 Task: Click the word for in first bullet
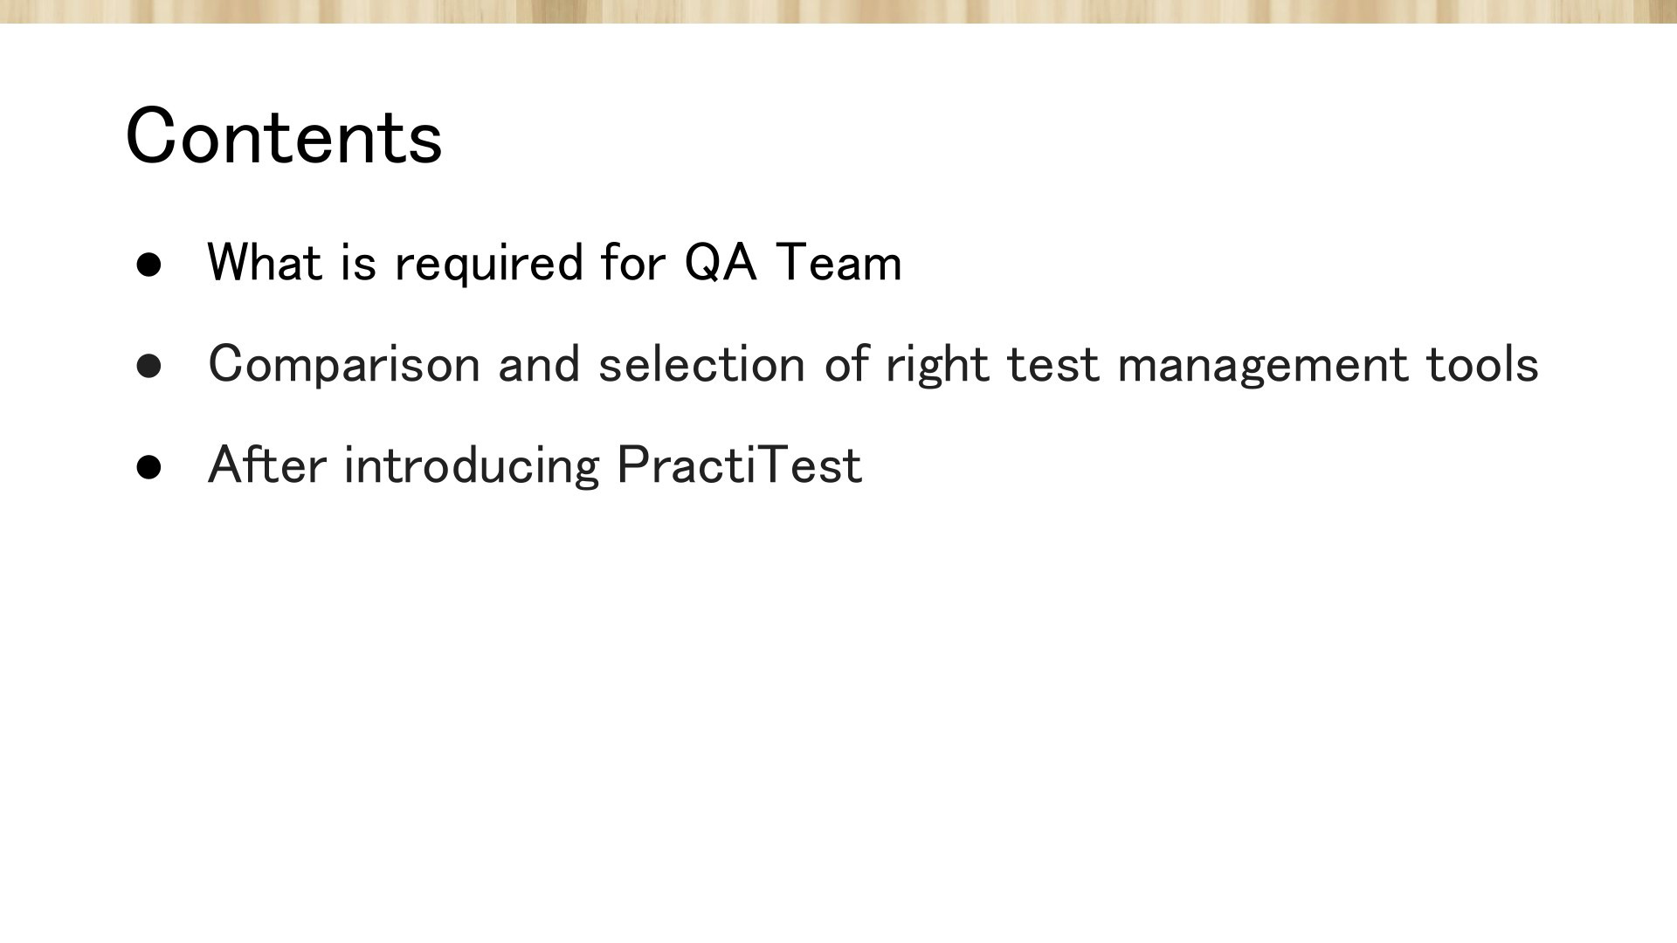[633, 262]
